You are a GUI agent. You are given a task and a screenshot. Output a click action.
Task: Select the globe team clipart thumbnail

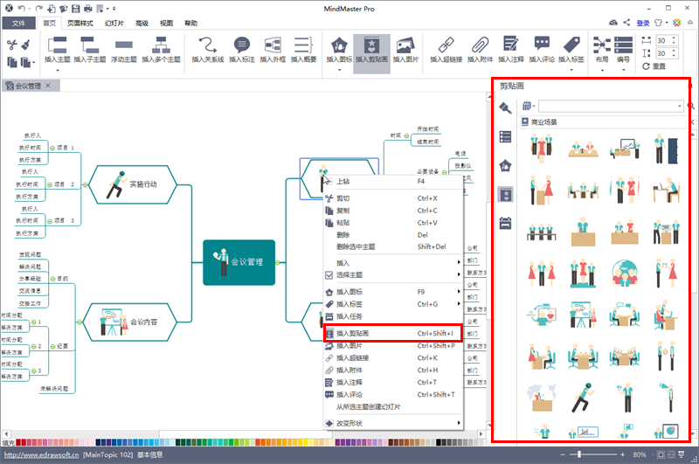click(x=625, y=273)
